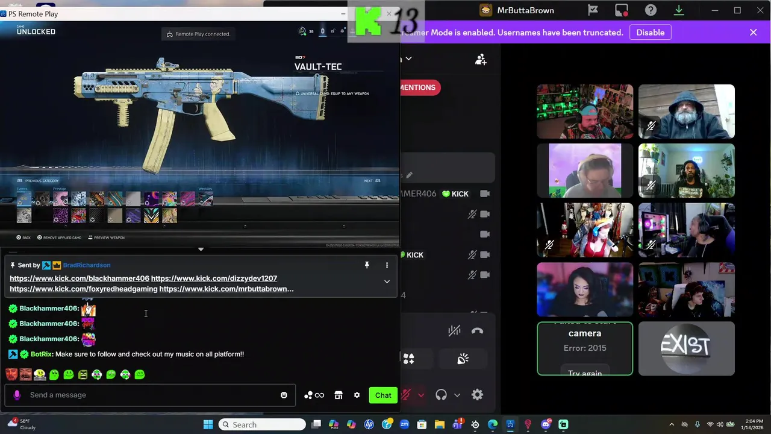Viewport: 771px width, 434px height.
Task: Open the Windows Start menu
Action: [208, 424]
